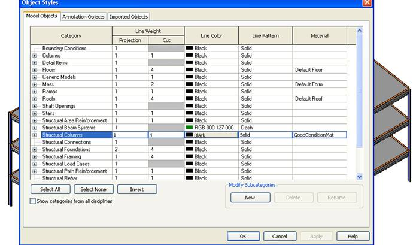
Task: Click the Select All button
Action: pyautogui.click(x=50, y=189)
